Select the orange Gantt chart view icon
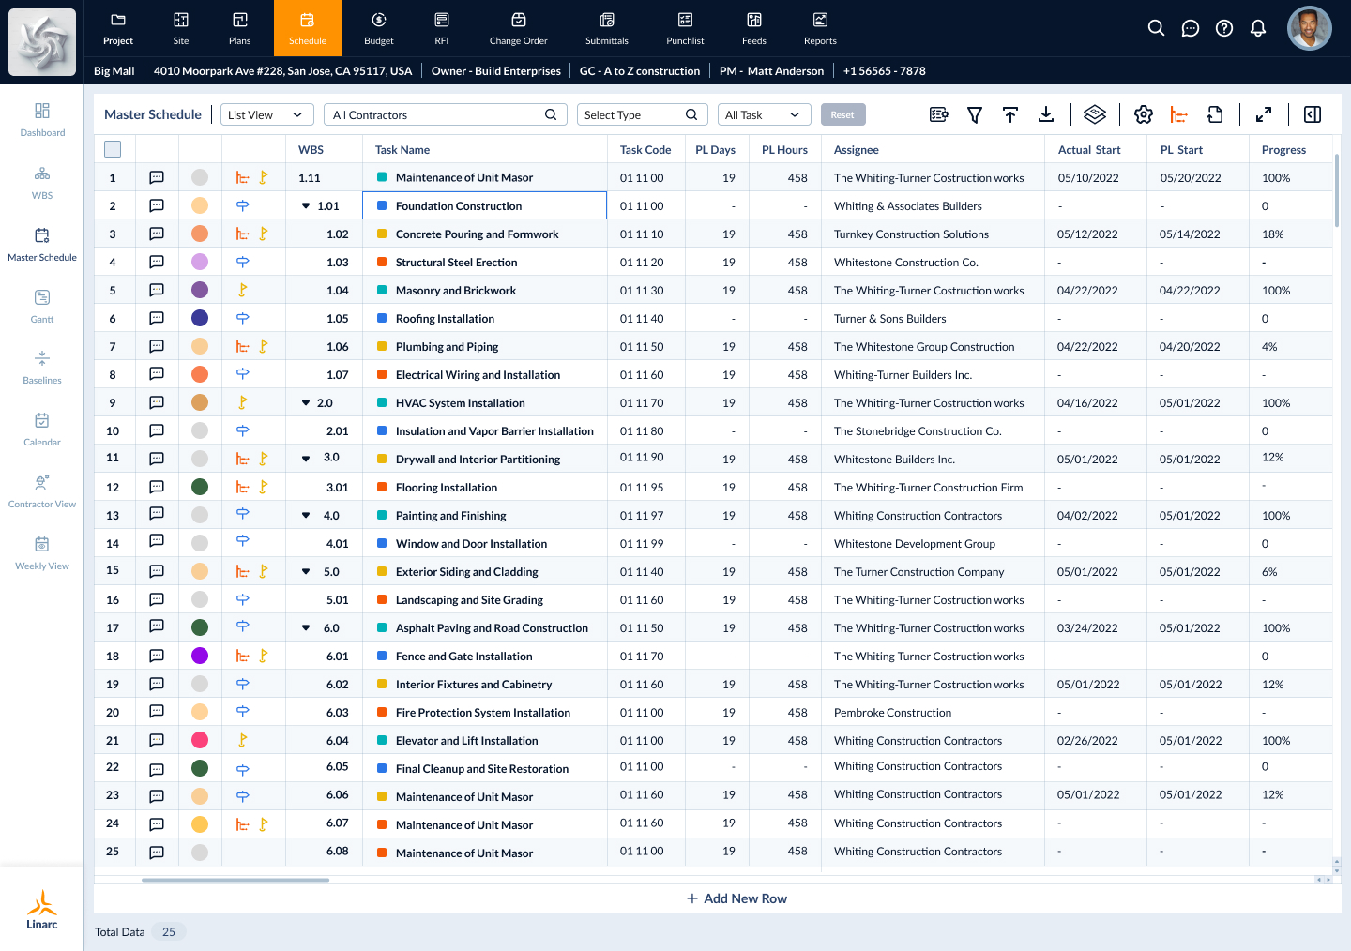This screenshot has height=951, width=1351. [1179, 113]
